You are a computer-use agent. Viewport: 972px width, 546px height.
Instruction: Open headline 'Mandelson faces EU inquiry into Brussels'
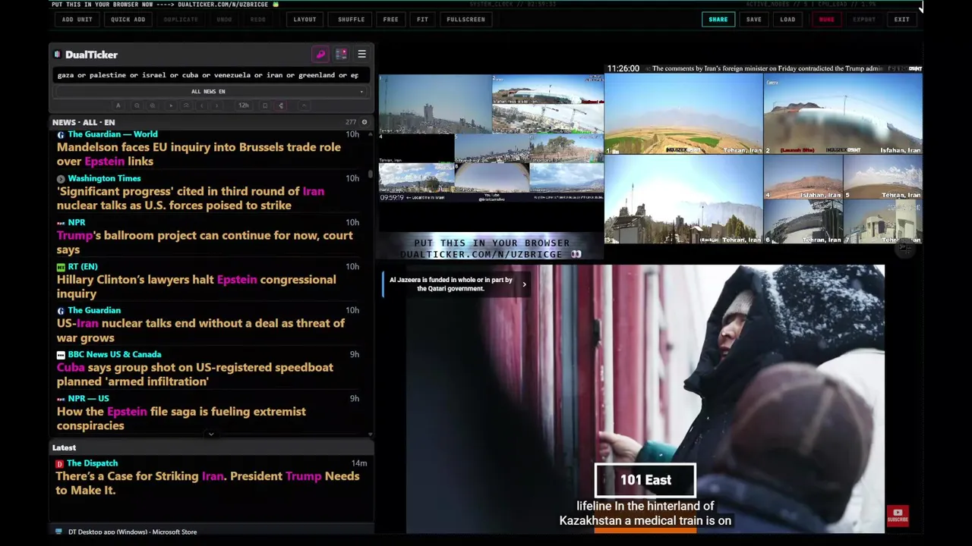[199, 154]
